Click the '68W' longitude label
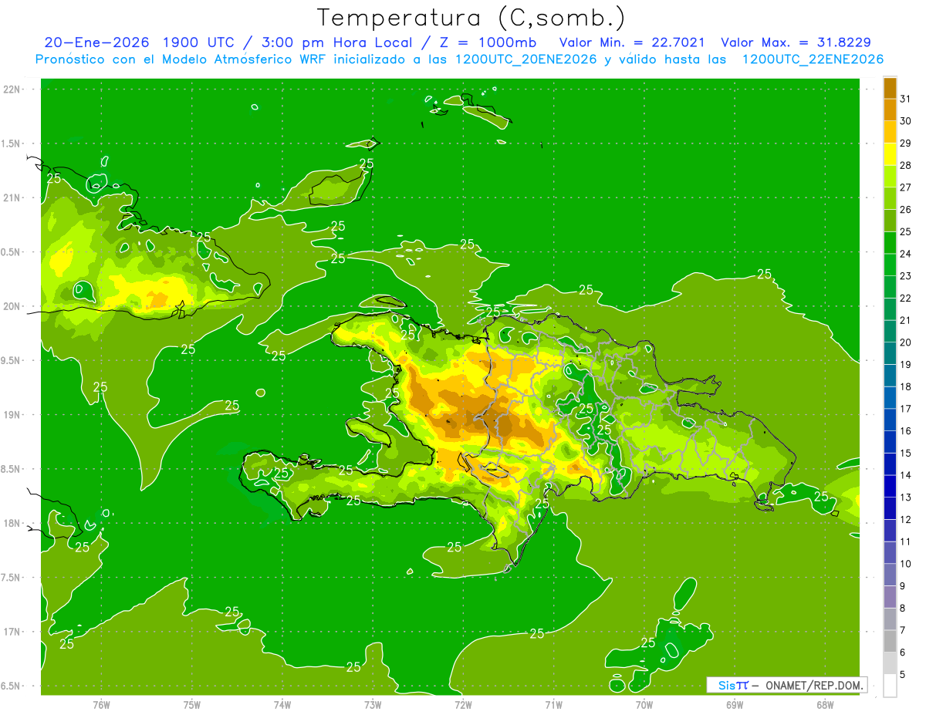This screenshot has width=926, height=715. click(x=825, y=704)
